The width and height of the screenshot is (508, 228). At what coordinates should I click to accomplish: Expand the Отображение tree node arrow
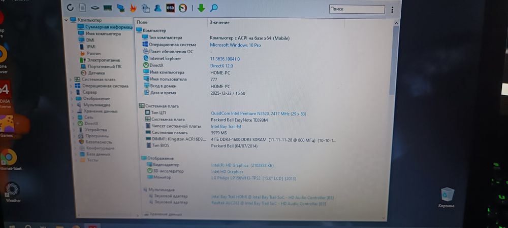click(x=72, y=98)
